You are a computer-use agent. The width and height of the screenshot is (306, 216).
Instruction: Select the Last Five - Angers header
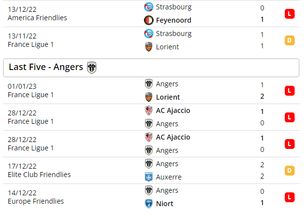coord(151,68)
